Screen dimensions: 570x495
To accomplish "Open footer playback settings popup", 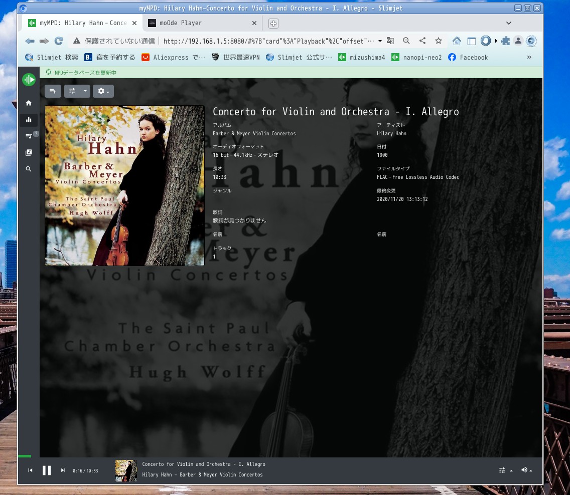I will [505, 470].
